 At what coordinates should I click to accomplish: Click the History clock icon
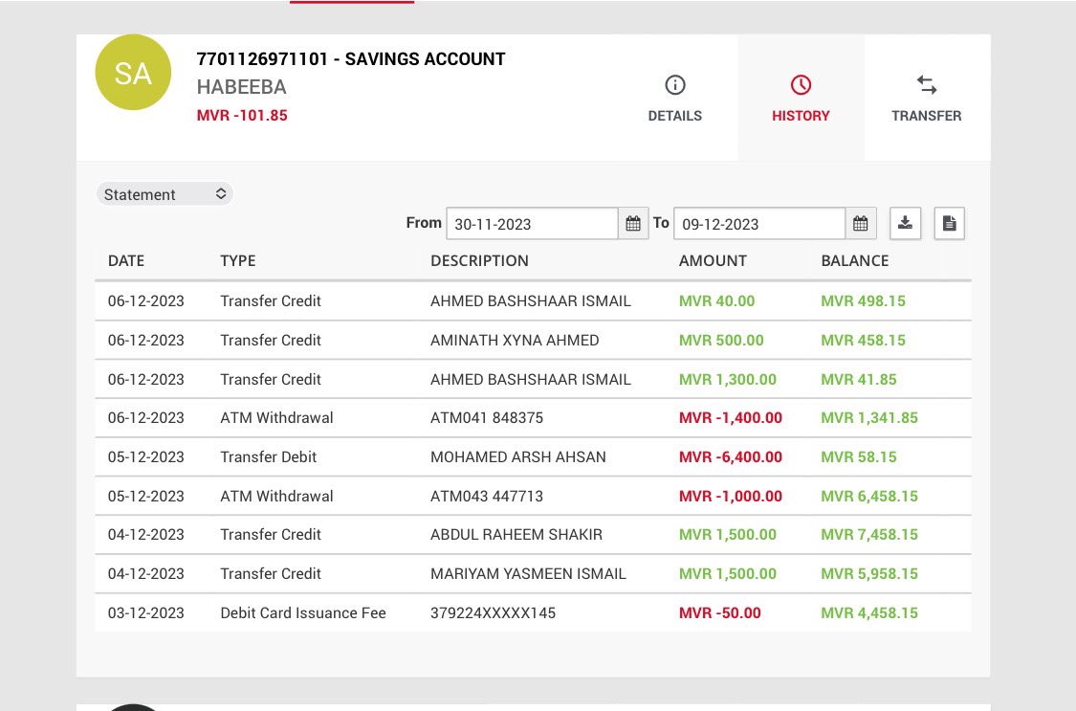pos(801,85)
